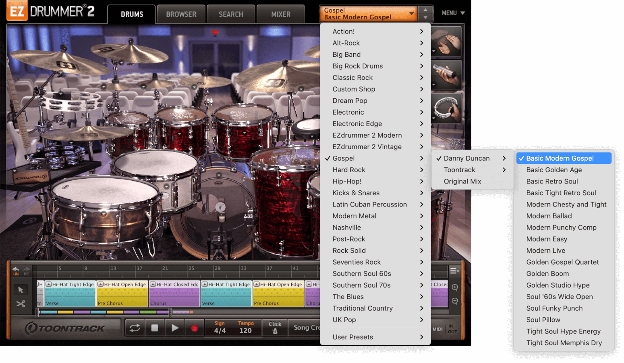Select Modern Metal library
Screen dimensions: 624x363
[x=375, y=216]
